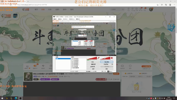Open the notification center in system tray

click(x=174, y=98)
